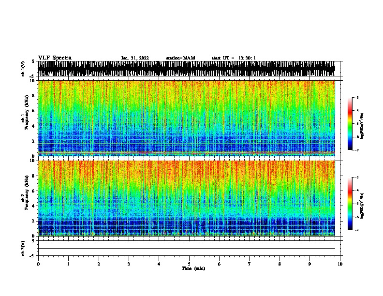Click the "-7" label on ch.1 color bar
This screenshot has height=296, width=383.
click(357, 150)
